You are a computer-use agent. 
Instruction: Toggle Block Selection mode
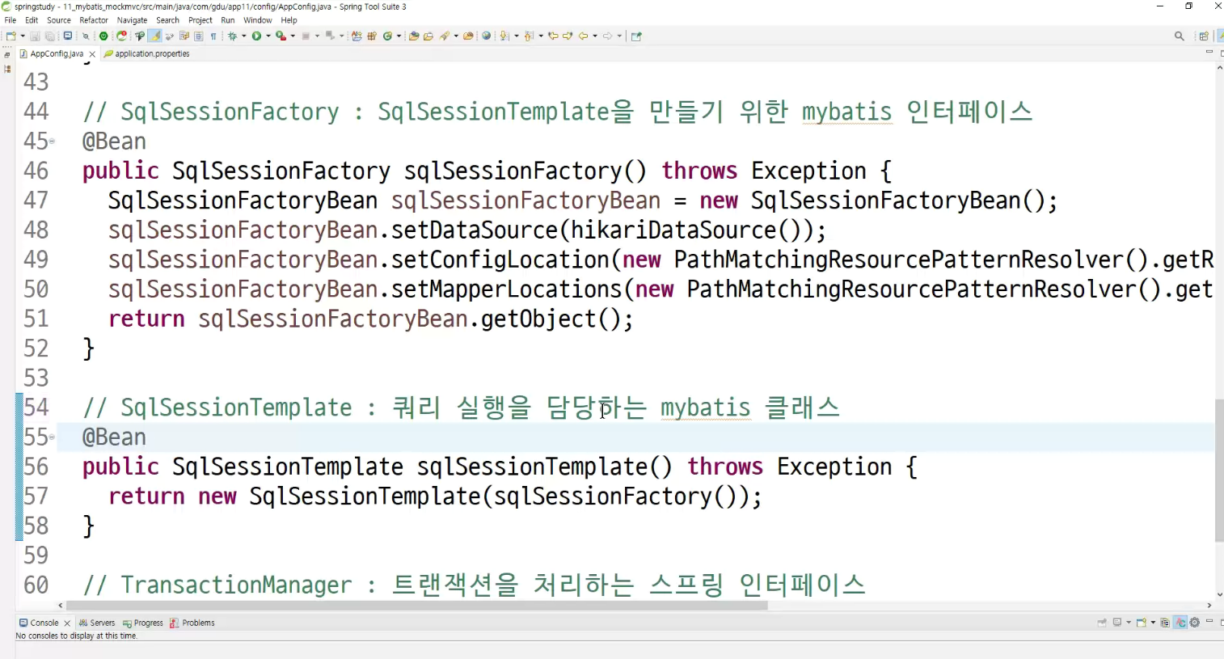[x=198, y=36]
